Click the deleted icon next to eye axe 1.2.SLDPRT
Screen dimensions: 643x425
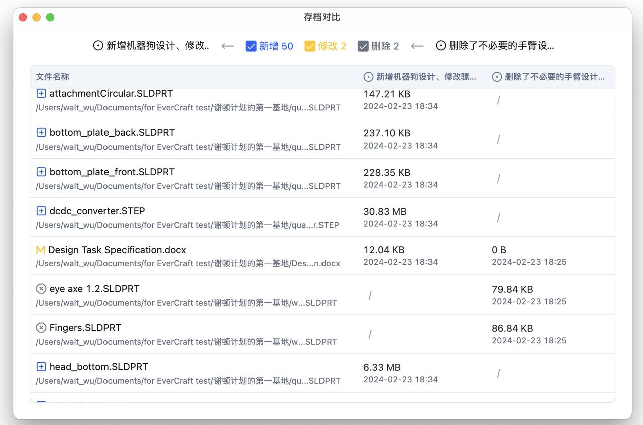[41, 289]
